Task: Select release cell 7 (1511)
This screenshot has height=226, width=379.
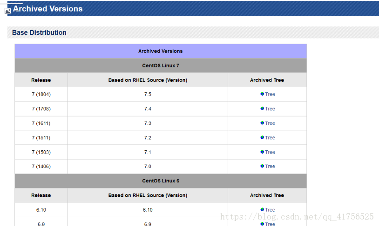Action: (x=41, y=137)
